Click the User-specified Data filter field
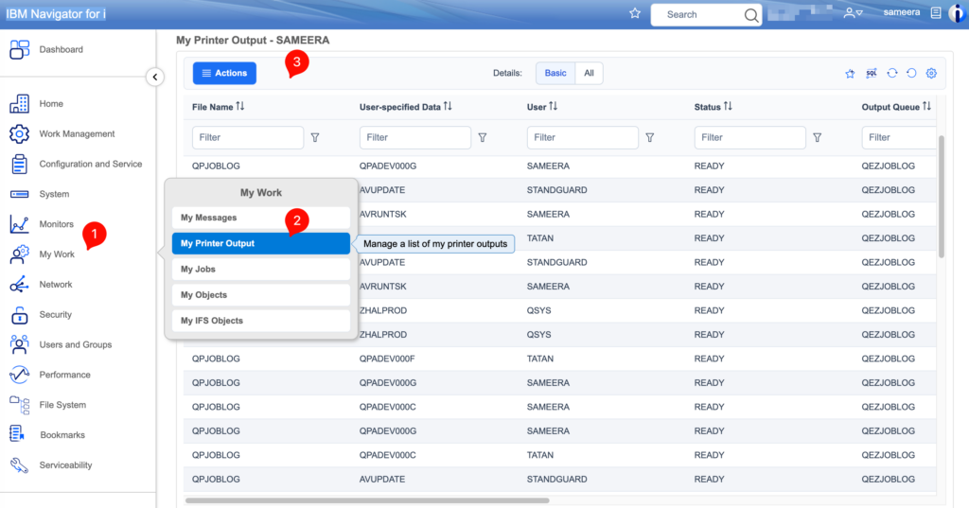The height and width of the screenshot is (508, 969). click(415, 138)
